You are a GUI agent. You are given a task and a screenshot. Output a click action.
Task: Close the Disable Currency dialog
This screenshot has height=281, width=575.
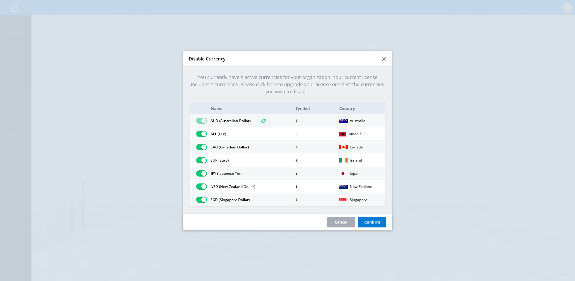(x=384, y=59)
